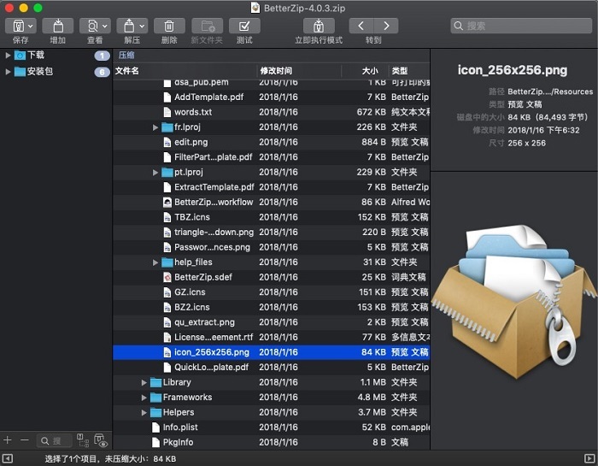
Task: Click the Delete (删除) trash icon
Action: [169, 27]
